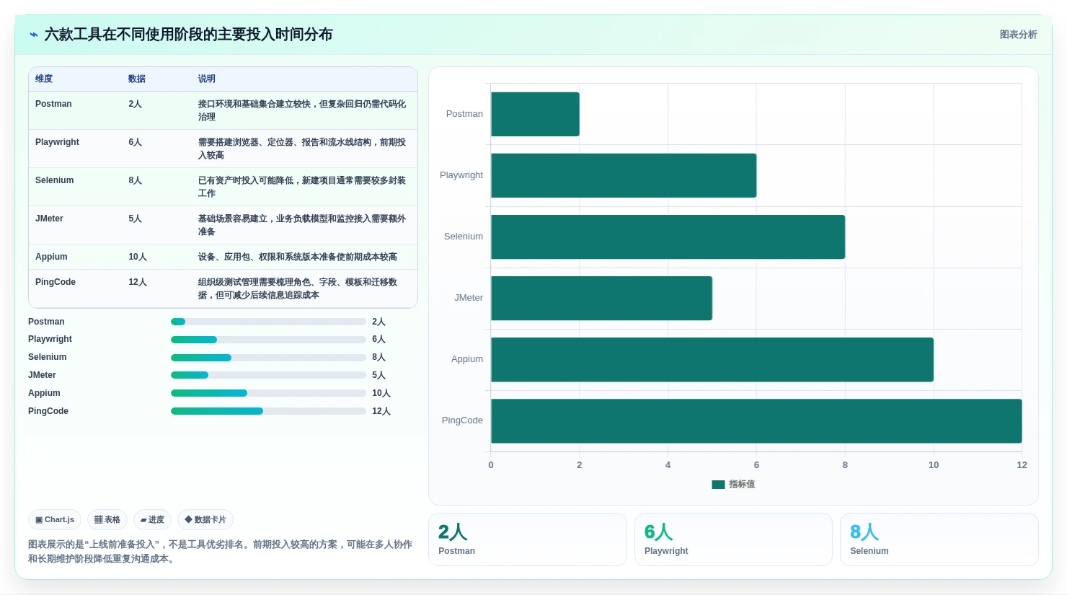Click the Appium progress bar
1067x595 pixels.
[x=268, y=393]
